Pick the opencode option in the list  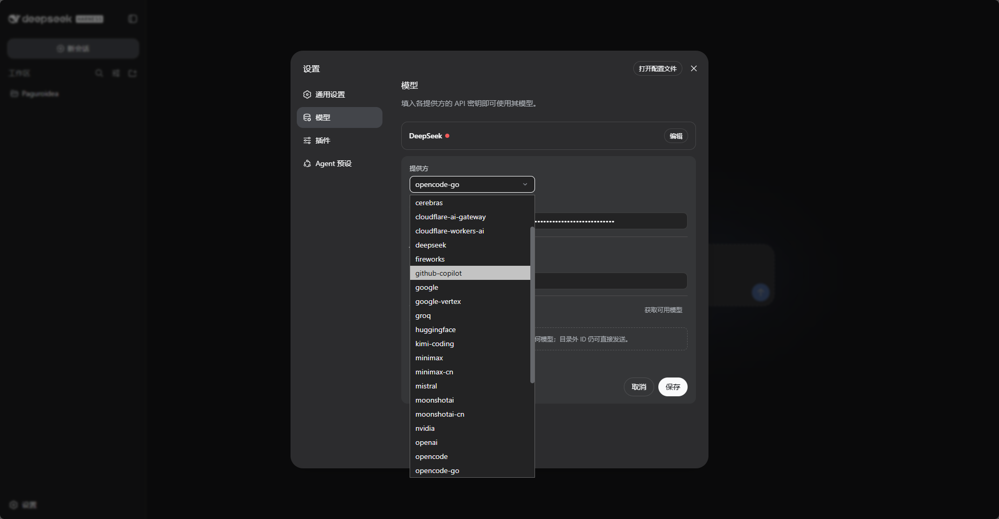click(470, 456)
